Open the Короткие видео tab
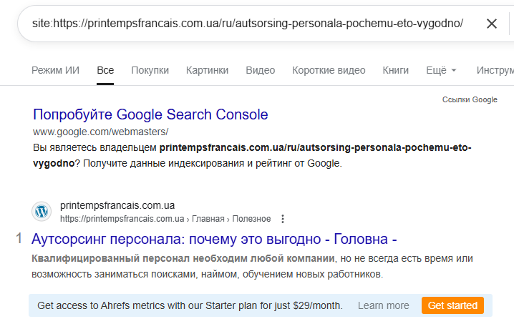The width and height of the screenshot is (514, 329). pos(329,70)
